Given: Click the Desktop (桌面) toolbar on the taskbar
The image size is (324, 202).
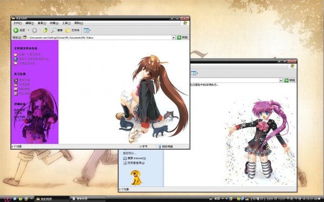Looking at the screenshot, I should coord(217,199).
